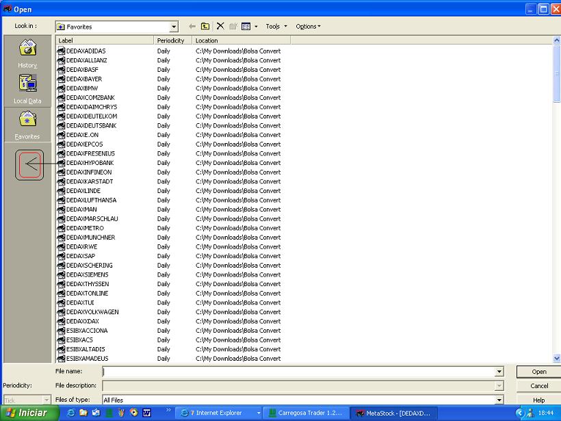Sort by the Label column header

tap(105, 40)
